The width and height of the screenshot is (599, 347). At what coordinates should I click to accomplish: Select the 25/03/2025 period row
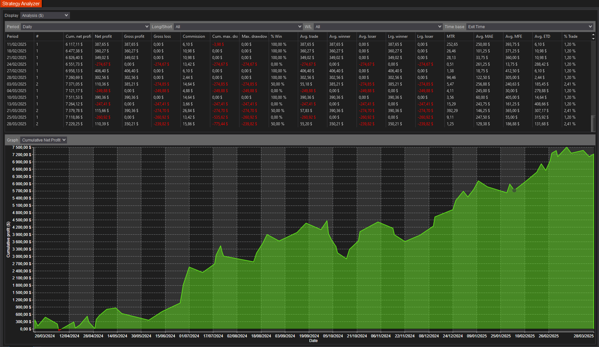(x=298, y=117)
